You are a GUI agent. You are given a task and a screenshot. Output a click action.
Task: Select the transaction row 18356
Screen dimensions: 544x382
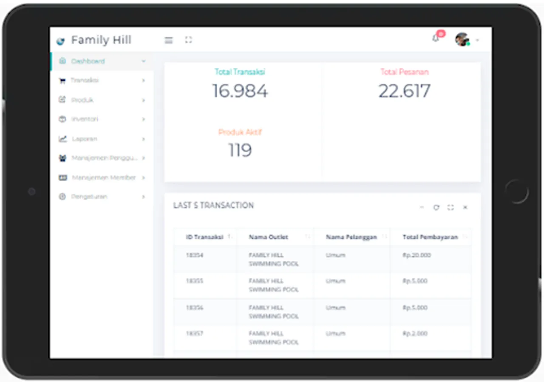pos(323,312)
